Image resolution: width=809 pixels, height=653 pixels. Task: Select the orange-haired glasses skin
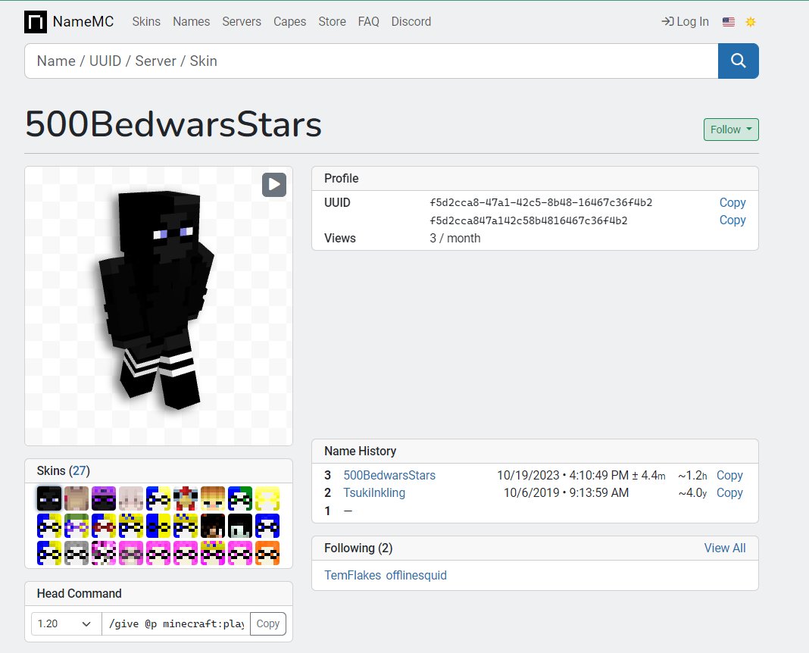click(x=267, y=554)
